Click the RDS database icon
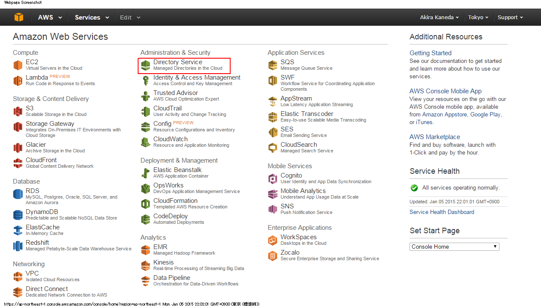Image resolution: width=541 pixels, height=306 pixels. click(18, 194)
